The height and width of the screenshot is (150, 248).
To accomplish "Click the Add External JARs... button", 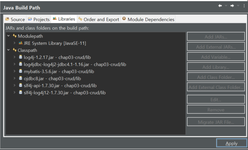I will [216, 47].
